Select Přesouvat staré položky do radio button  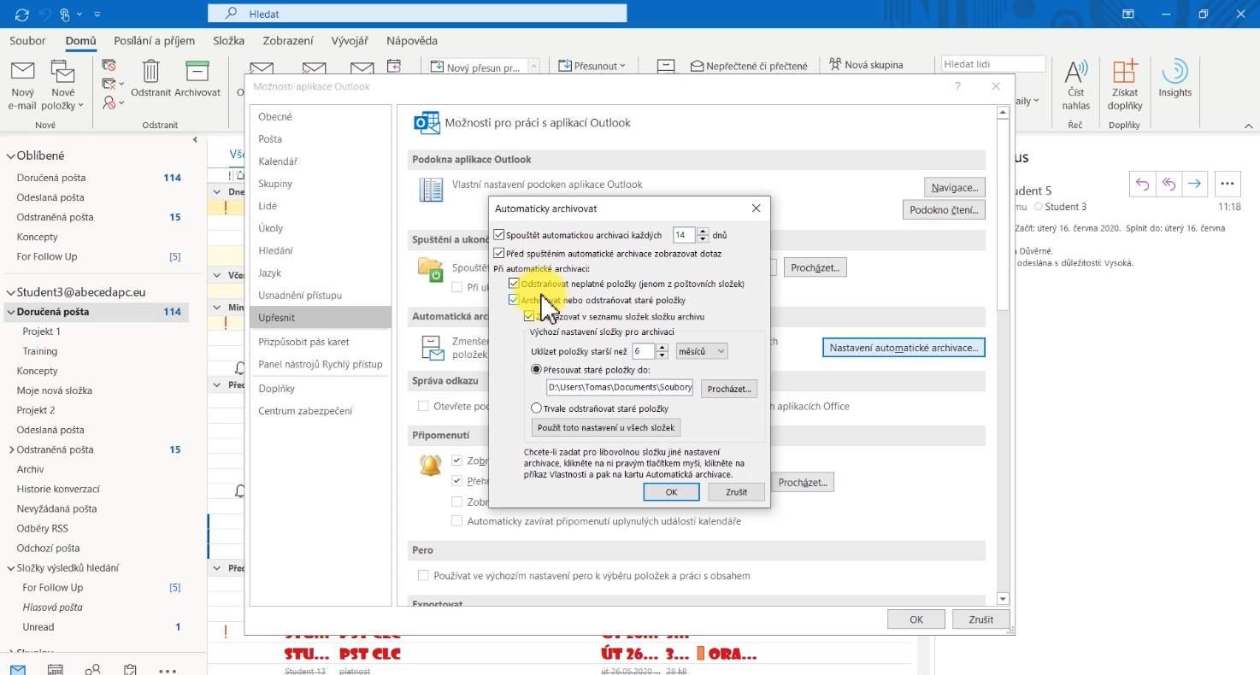(x=536, y=370)
